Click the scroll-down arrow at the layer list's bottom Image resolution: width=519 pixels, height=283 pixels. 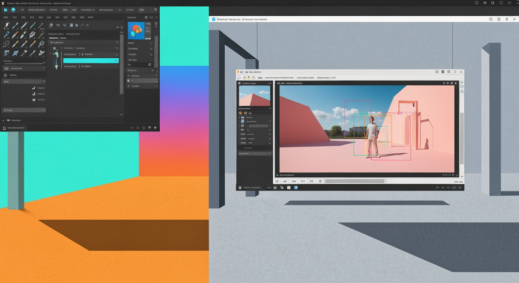pyautogui.click(x=121, y=115)
